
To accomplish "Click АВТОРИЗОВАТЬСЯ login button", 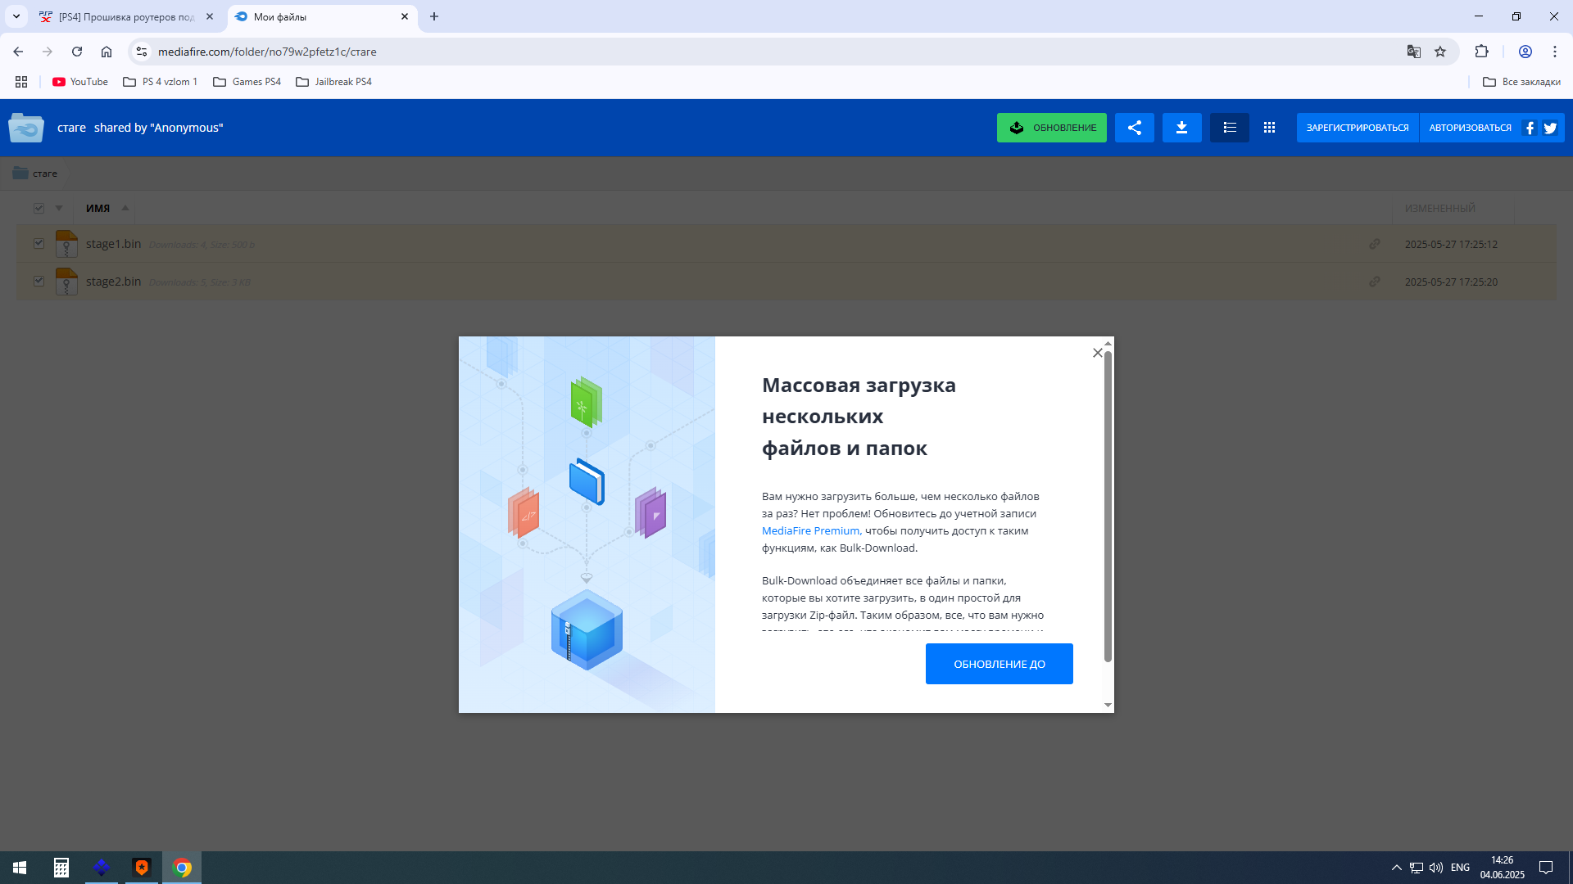I will [x=1470, y=128].
